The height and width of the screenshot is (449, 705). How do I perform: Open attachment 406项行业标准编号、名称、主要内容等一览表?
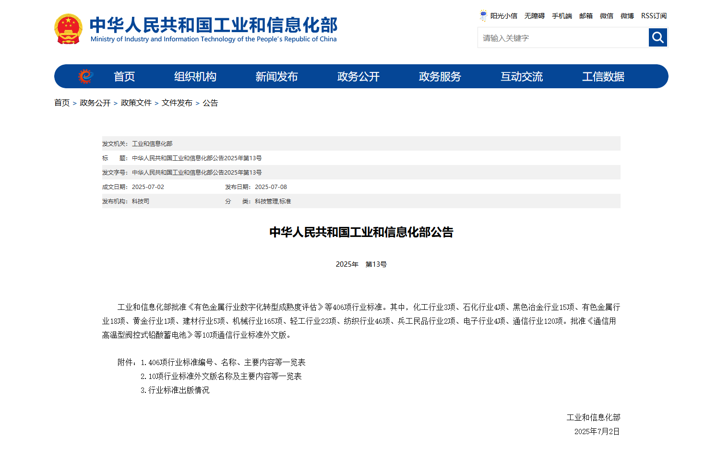tap(227, 362)
